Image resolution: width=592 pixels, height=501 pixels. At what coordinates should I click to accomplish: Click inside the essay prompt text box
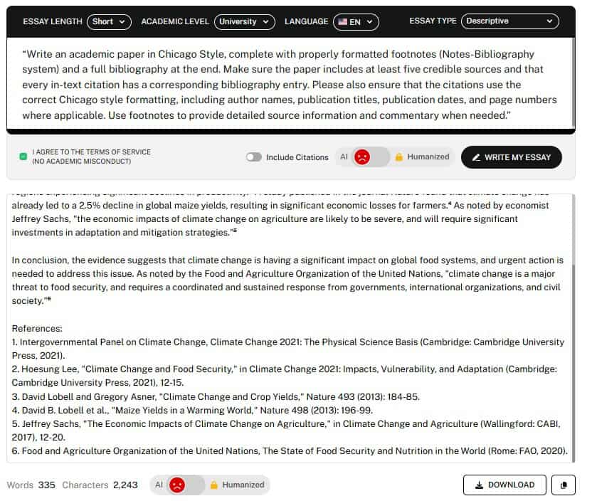pyautogui.click(x=289, y=85)
